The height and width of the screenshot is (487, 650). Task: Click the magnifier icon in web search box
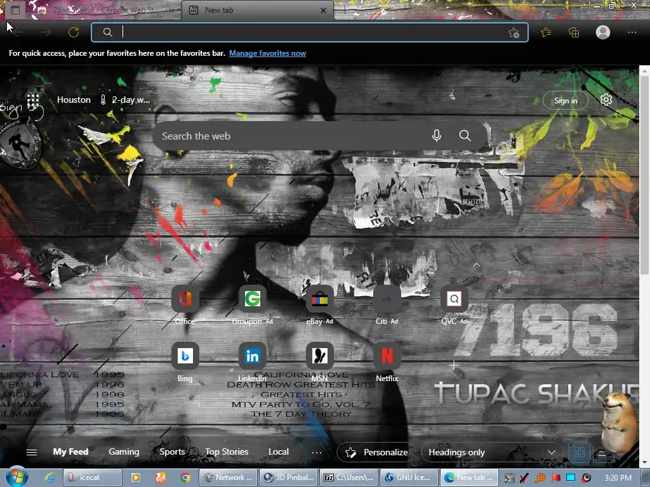tap(465, 136)
